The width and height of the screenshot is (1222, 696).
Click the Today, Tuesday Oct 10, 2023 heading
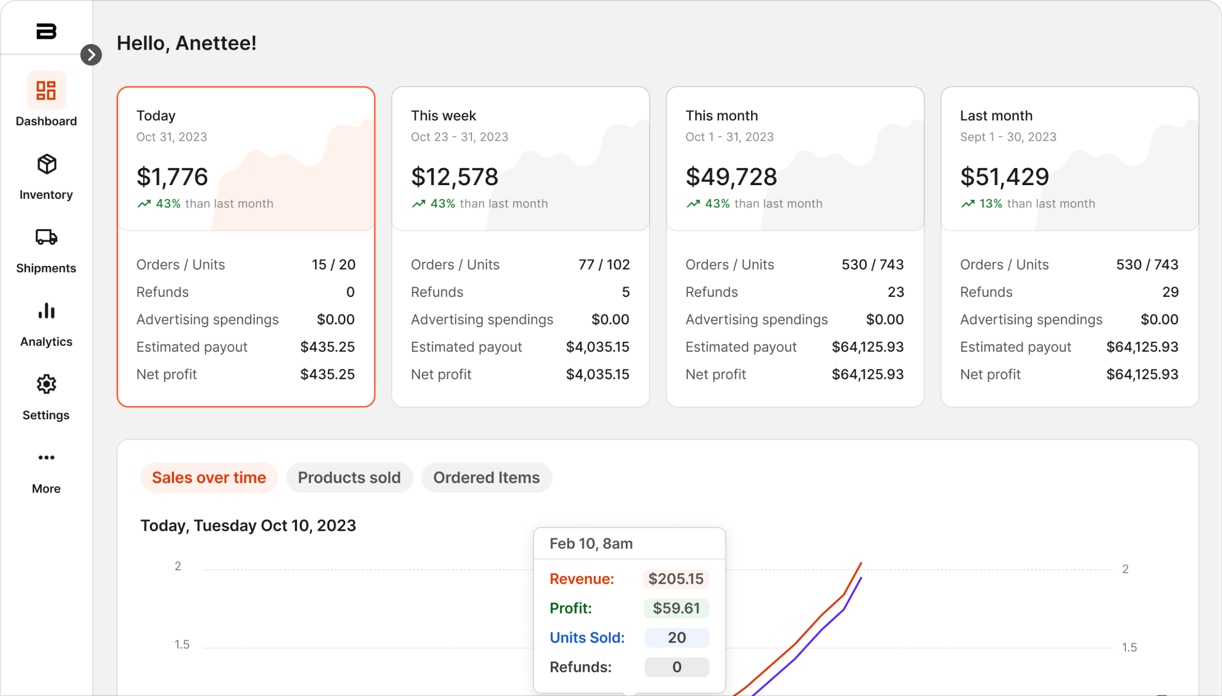pos(248,526)
